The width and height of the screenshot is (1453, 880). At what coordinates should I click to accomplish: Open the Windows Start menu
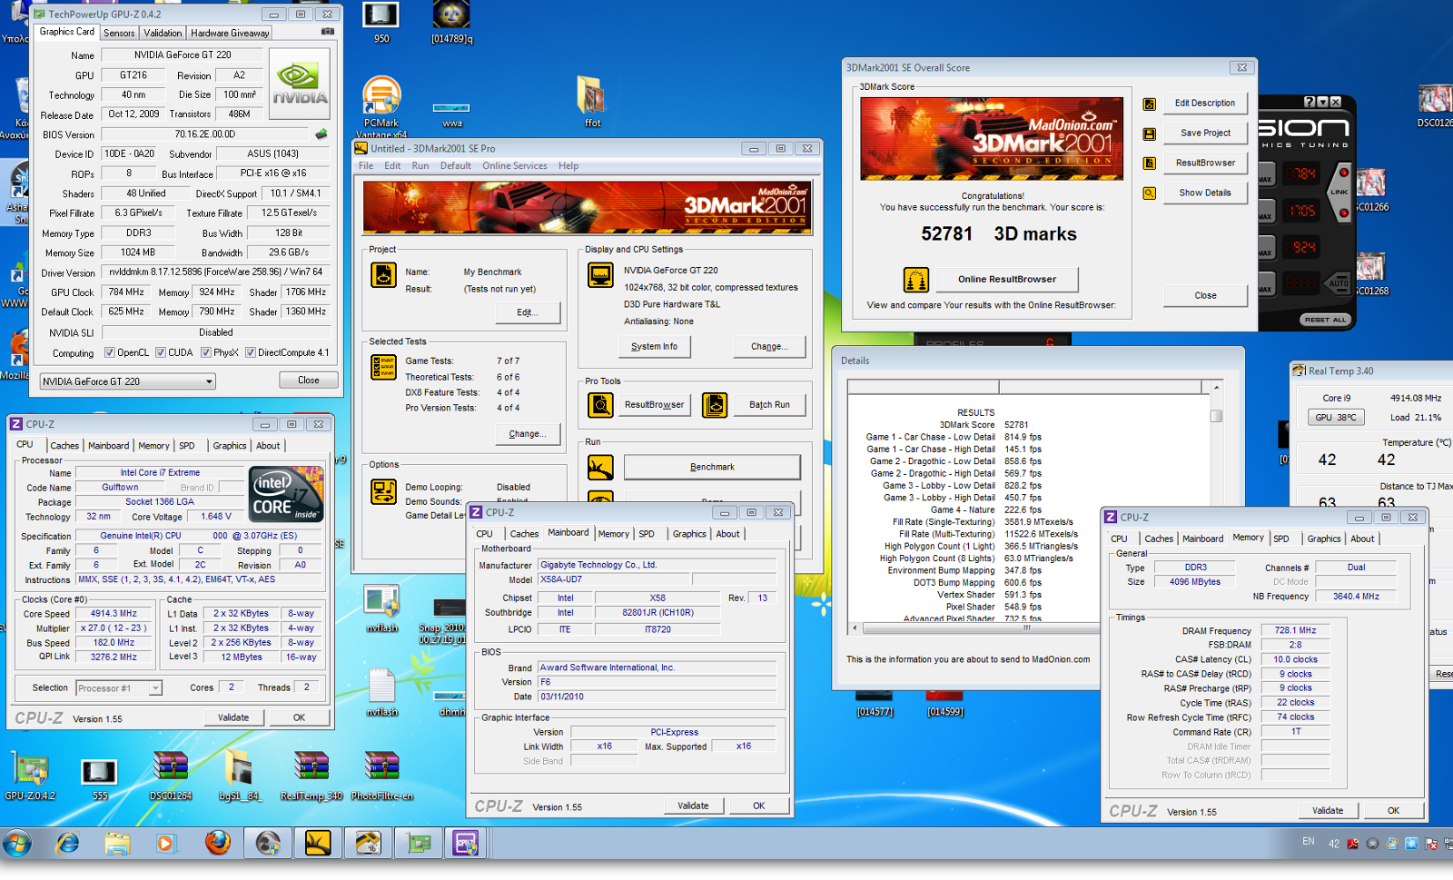(16, 844)
